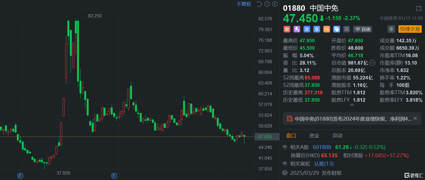Switch to the 资金 tab

coord(314,135)
